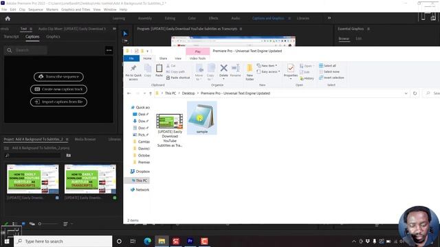
Task: Click the Explorer back arrow
Action: [x=129, y=93]
